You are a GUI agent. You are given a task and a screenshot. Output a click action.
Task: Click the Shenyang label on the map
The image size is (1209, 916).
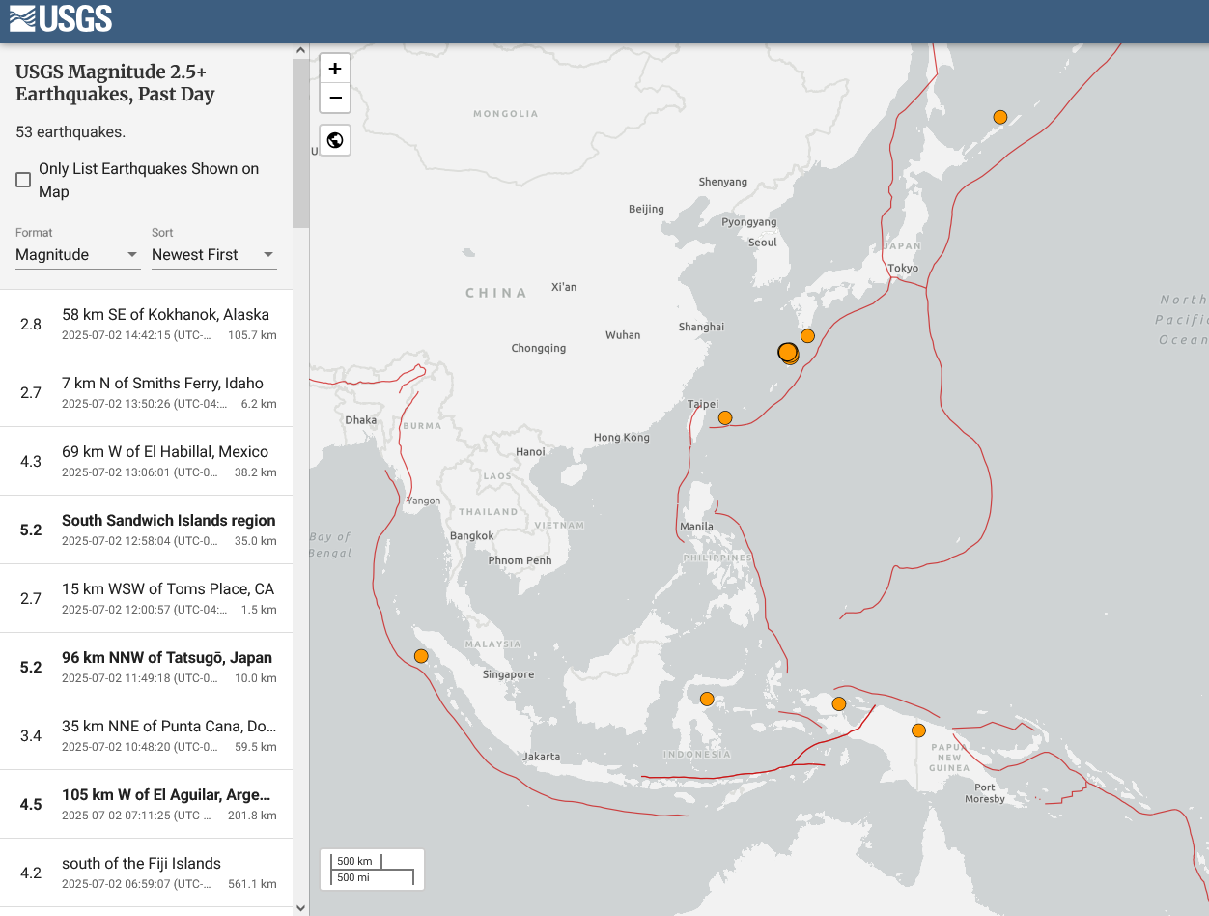[723, 182]
